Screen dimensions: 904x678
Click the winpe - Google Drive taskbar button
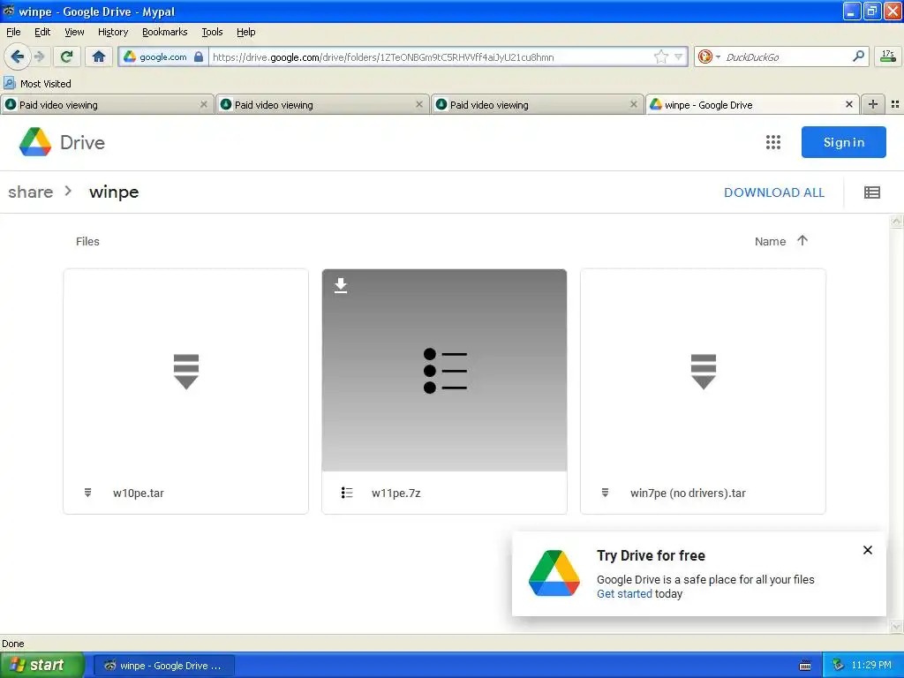click(x=163, y=666)
